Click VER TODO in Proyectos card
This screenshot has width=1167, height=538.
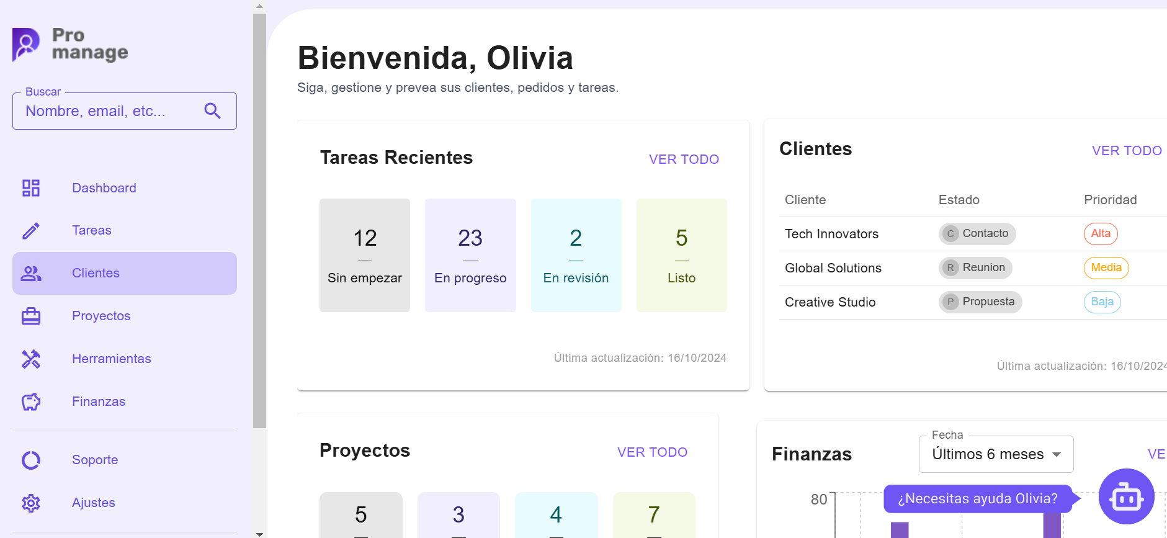[652, 452]
